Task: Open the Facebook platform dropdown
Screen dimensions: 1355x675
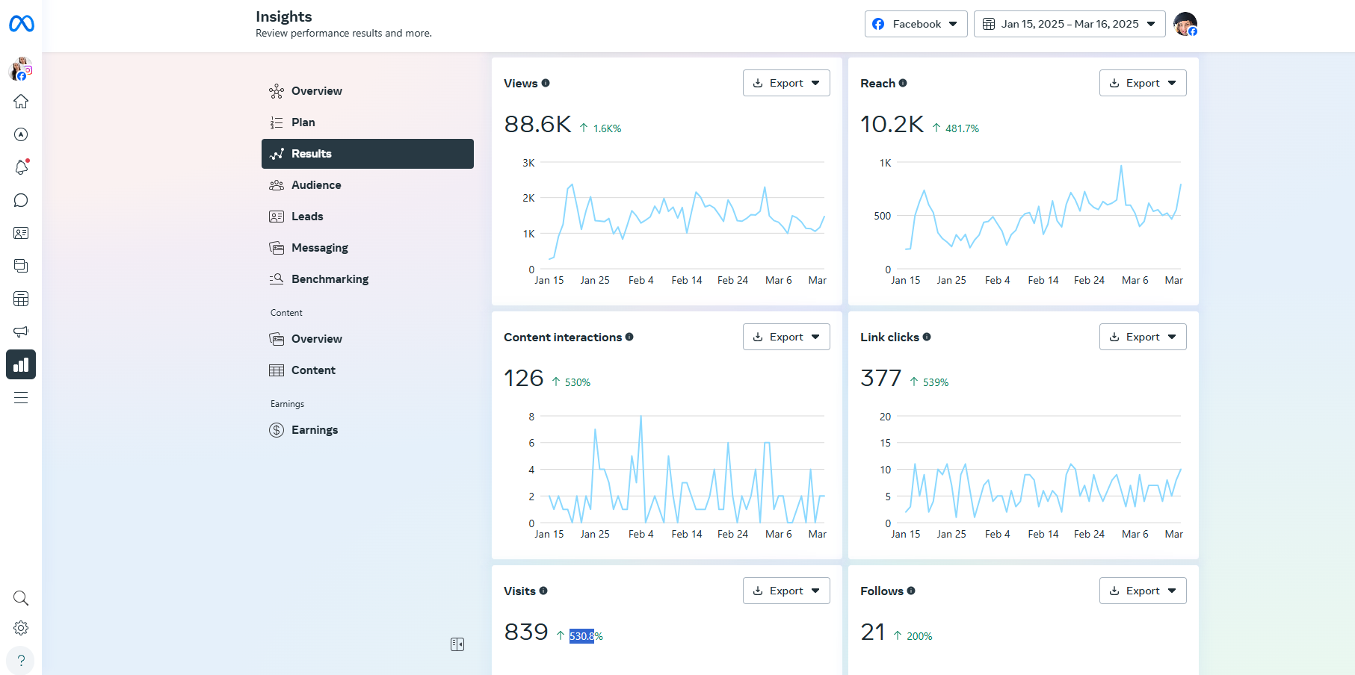Action: coord(916,24)
